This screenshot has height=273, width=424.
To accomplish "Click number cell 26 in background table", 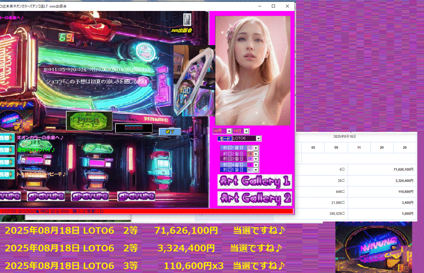I will click(405, 148).
